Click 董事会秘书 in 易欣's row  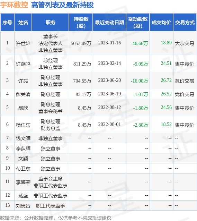pos(51,111)
